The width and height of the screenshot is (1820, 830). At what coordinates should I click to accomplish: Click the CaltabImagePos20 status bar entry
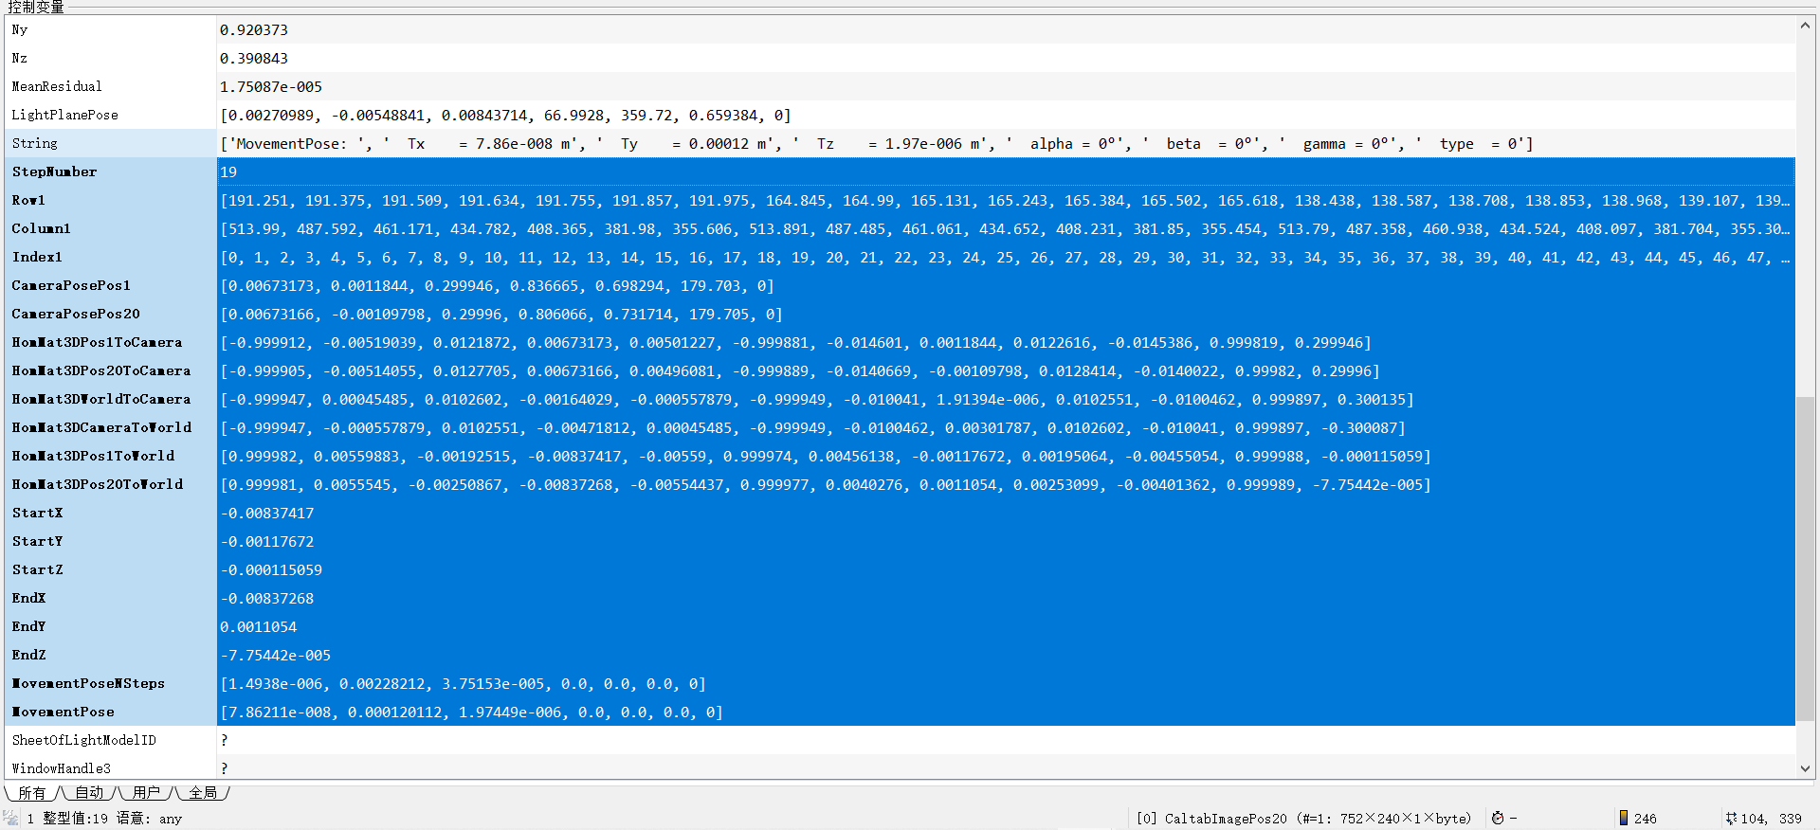(x=1304, y=819)
